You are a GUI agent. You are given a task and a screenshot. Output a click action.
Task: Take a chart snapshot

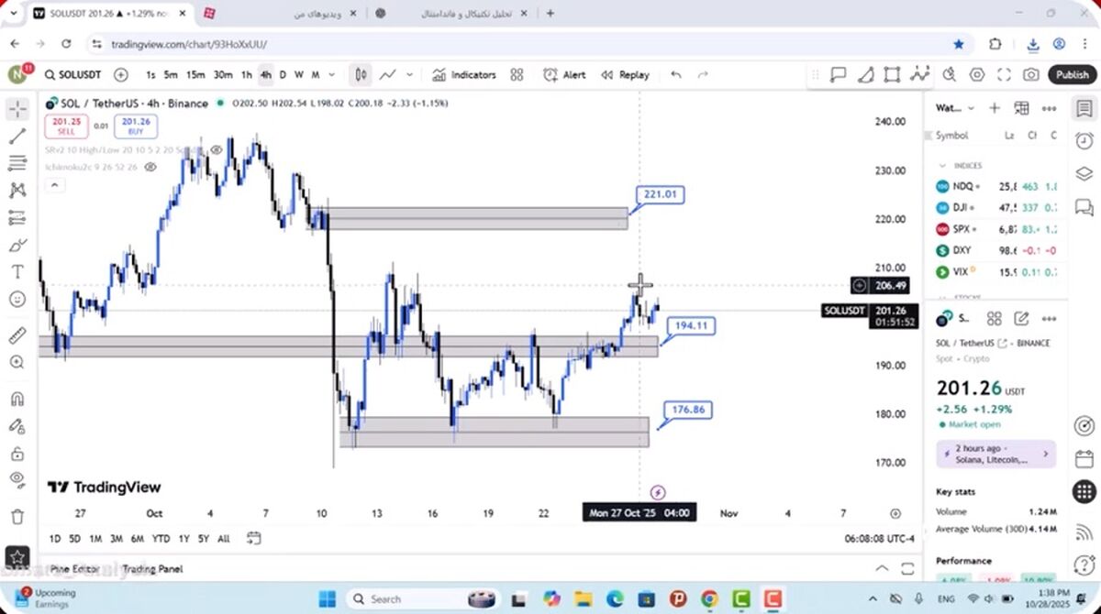point(1031,75)
